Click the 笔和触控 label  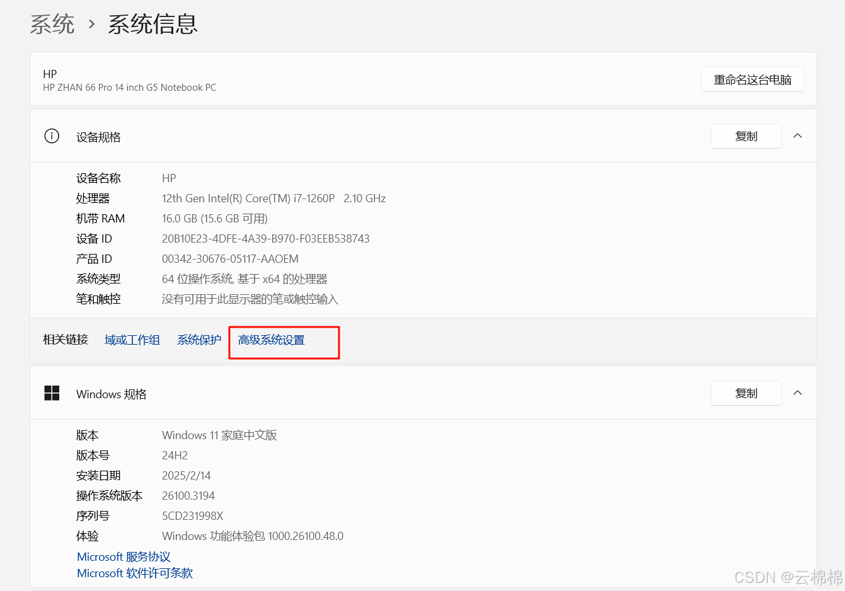(x=98, y=299)
